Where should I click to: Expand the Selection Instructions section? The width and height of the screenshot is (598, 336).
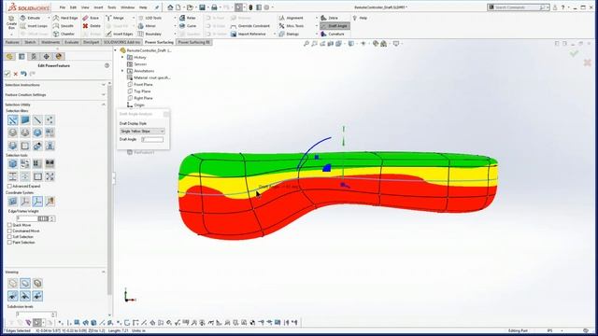[x=104, y=85]
